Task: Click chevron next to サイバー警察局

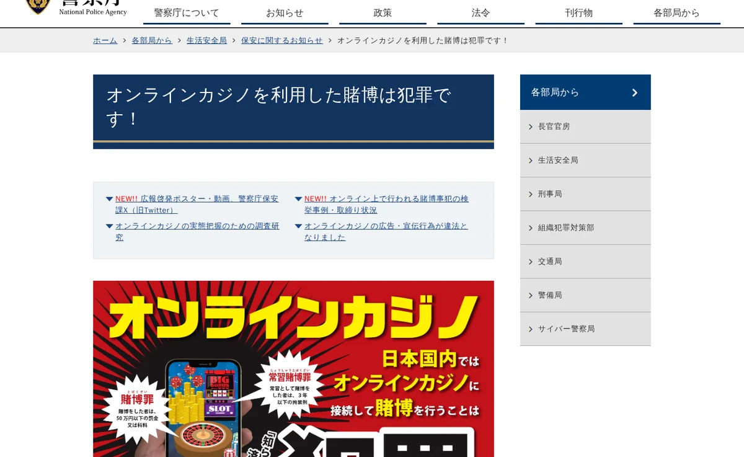Action: click(531, 329)
